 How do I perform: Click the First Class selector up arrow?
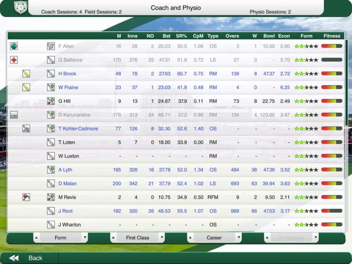coord(113,237)
